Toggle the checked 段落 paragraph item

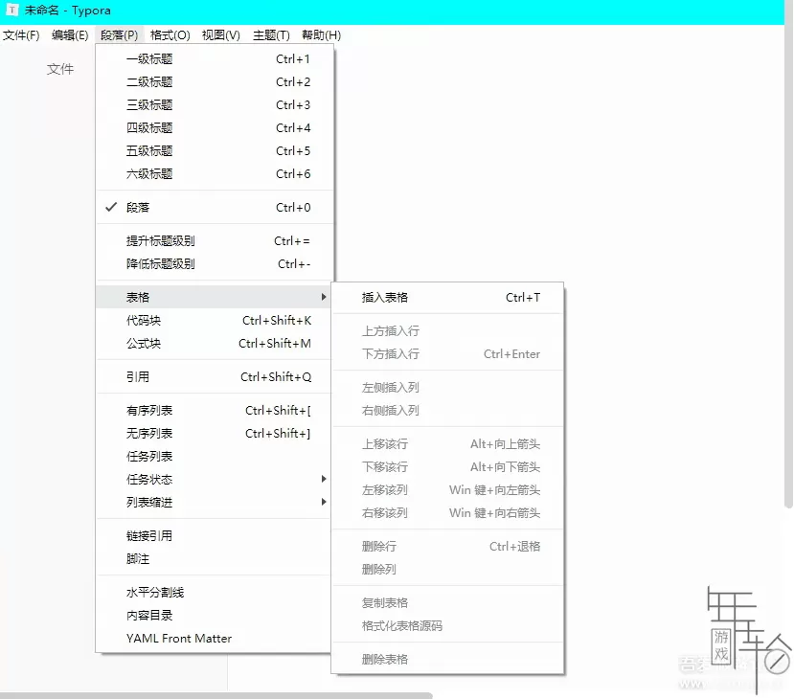pyautogui.click(x=215, y=208)
